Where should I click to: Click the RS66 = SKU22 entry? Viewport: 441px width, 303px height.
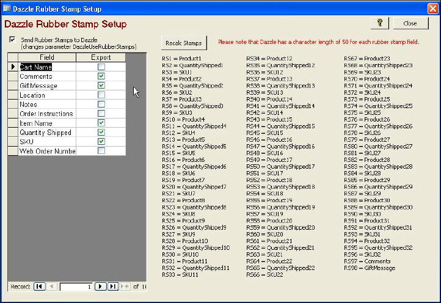tap(264, 274)
